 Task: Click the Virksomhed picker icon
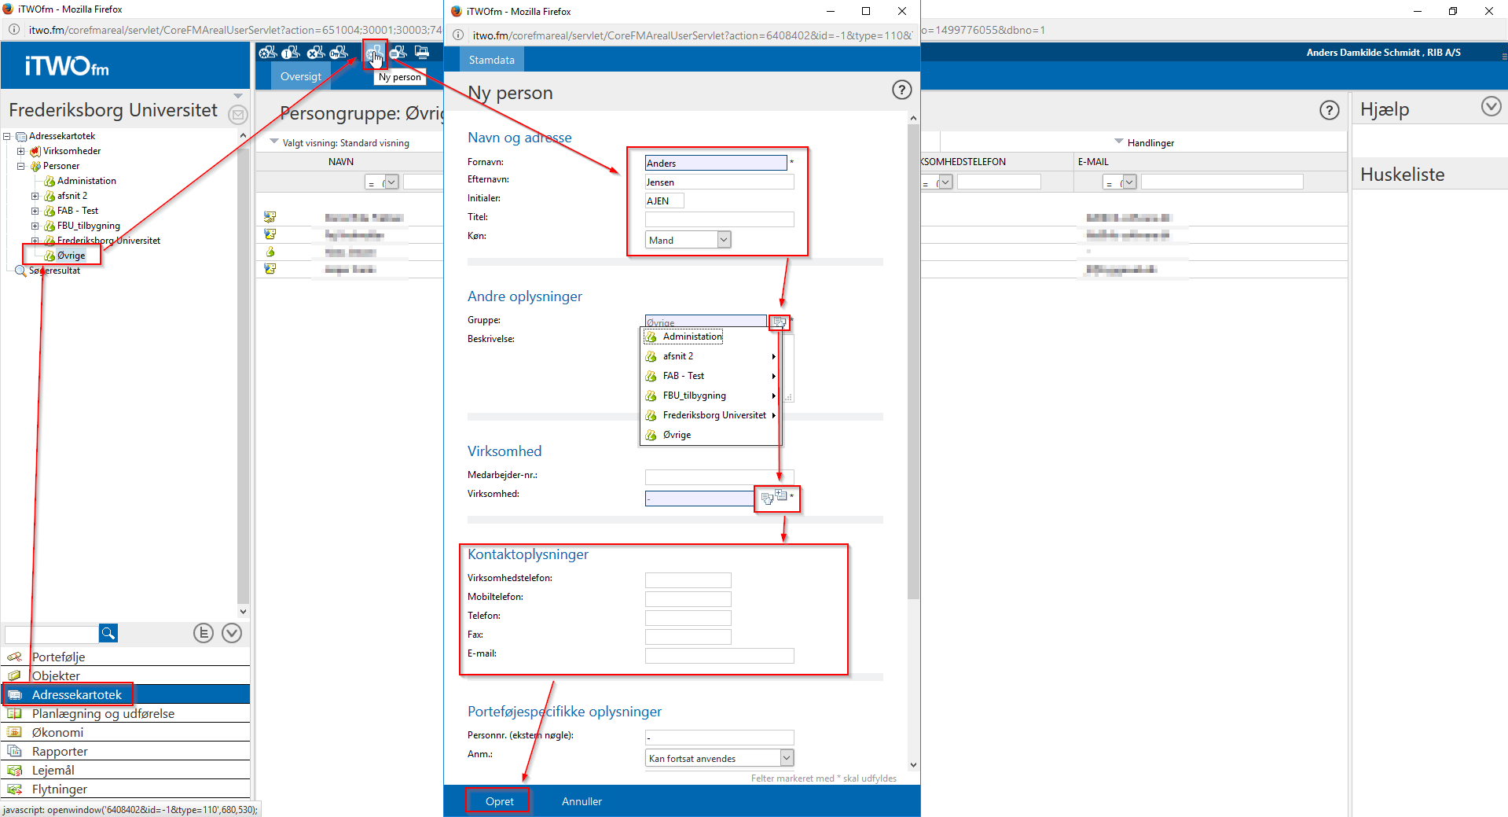click(767, 499)
